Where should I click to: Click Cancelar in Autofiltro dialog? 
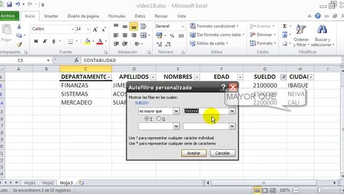[x=223, y=153]
